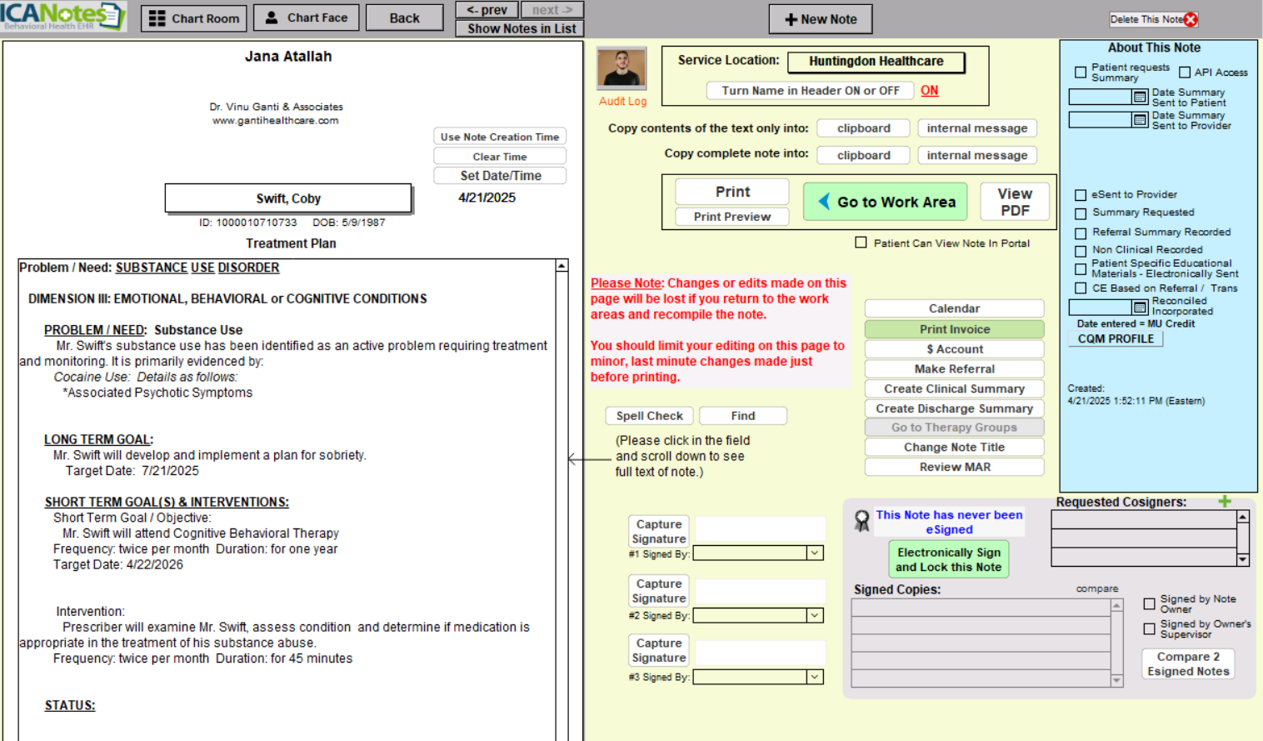Expand the #1 Signed By dropdown
Image resolution: width=1263 pixels, height=741 pixels.
814,553
